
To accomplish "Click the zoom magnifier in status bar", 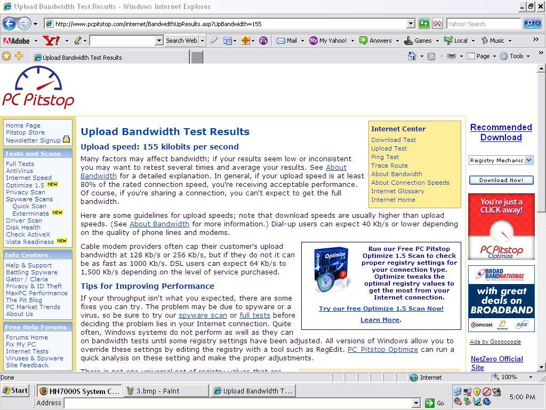I will coord(496,377).
